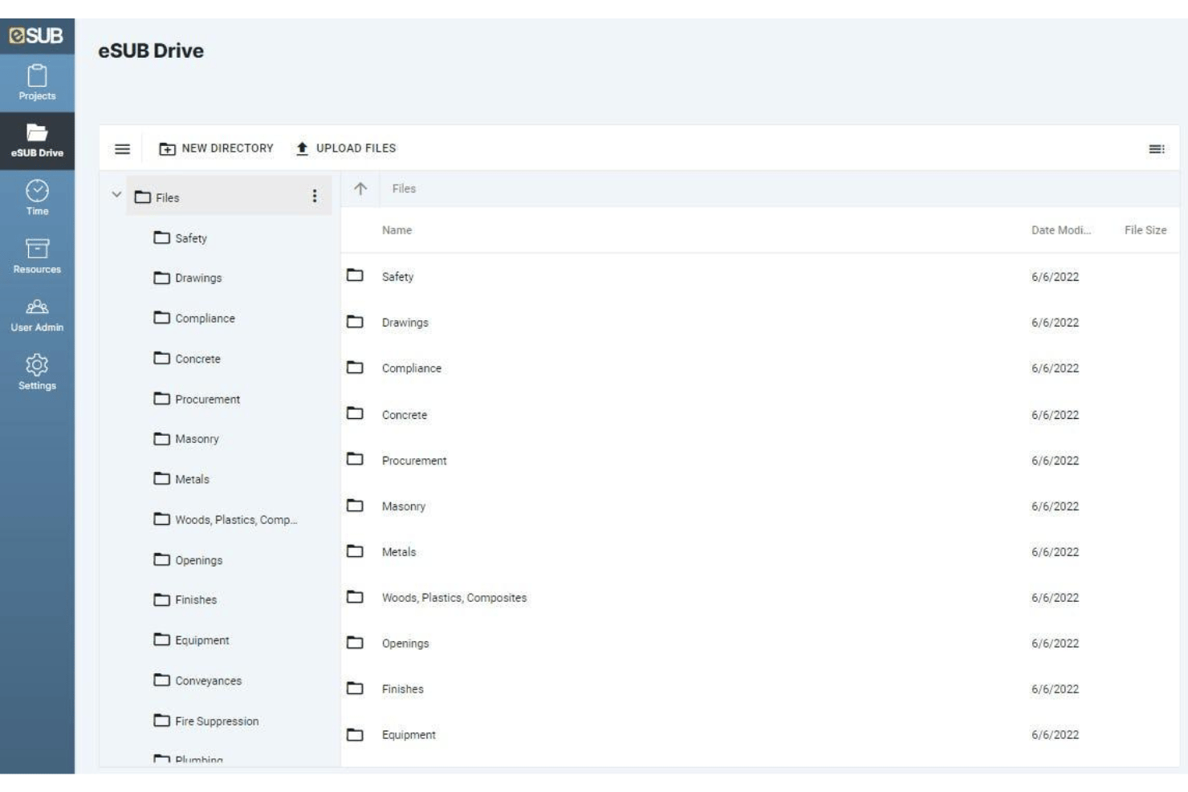Screen dimensions: 1188x792
Task: Select Metals folder in the tree
Action: click(x=181, y=479)
